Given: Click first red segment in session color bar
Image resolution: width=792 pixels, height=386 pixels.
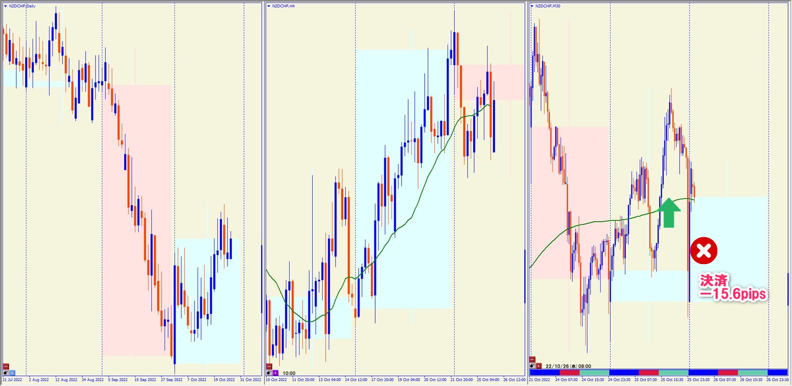Looking at the screenshot, I should [569, 373].
